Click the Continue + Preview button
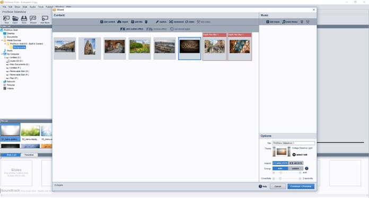Image resolution: width=369 pixels, height=198 pixels. (301, 186)
